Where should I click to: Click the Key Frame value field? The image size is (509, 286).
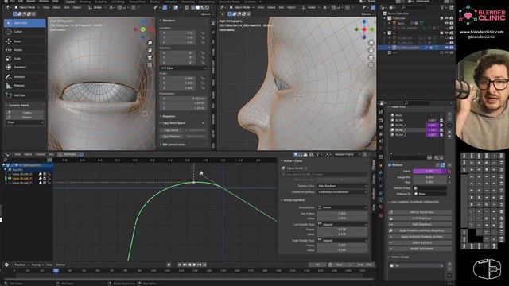(342, 214)
